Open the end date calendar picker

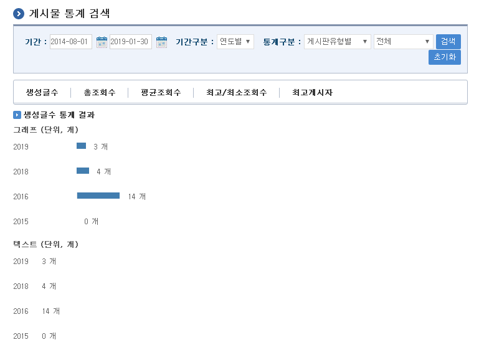(161, 42)
